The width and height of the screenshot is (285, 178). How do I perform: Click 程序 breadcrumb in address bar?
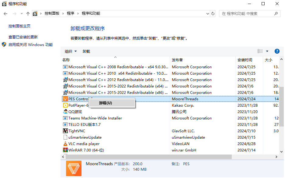(71, 13)
